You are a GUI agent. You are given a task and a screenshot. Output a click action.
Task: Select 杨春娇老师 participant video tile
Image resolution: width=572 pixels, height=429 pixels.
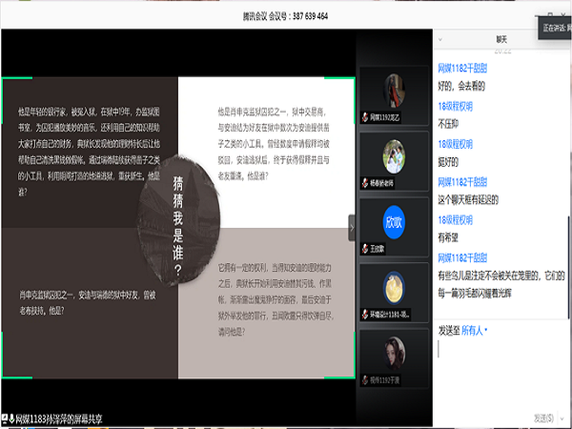click(392, 159)
